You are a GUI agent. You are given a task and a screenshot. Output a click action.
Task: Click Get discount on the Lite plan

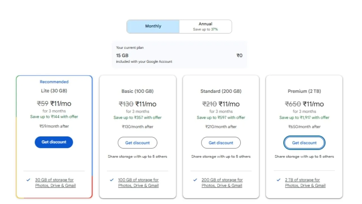54,142
